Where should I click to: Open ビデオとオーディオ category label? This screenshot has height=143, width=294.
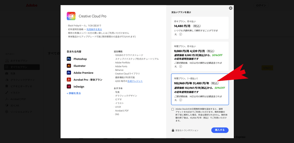(x=21, y=86)
